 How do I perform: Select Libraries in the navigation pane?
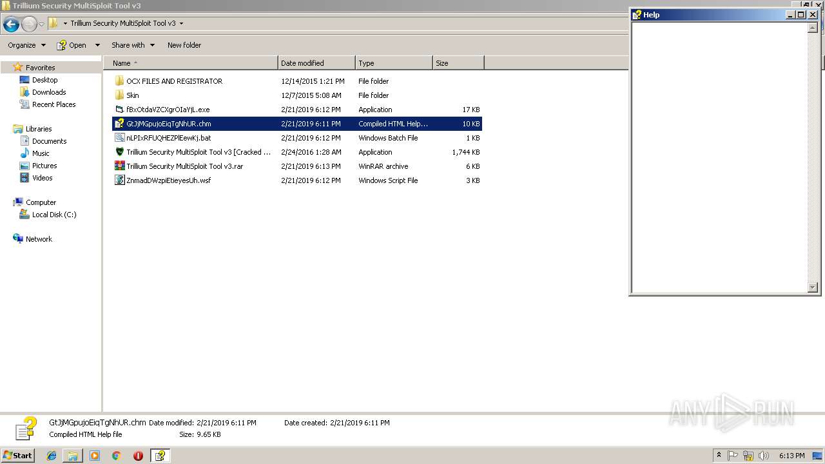[39, 129]
